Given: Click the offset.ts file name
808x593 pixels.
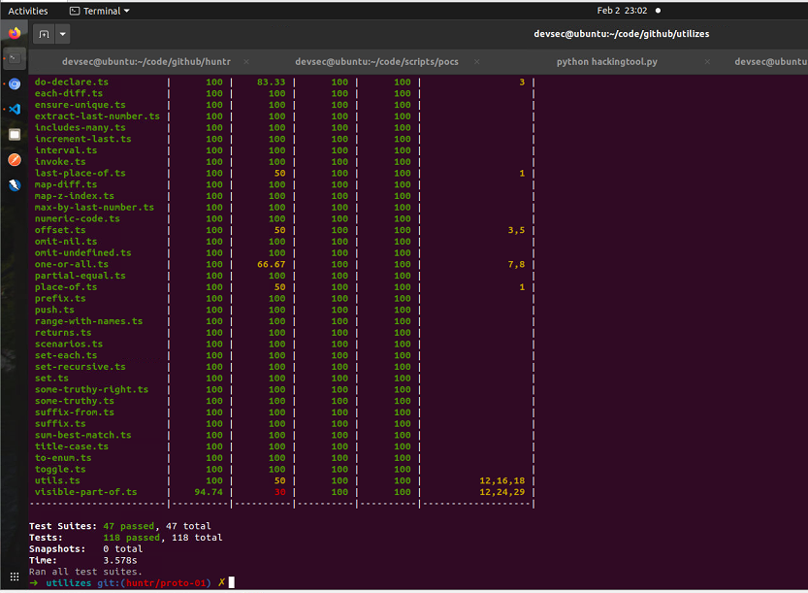Looking at the screenshot, I should (60, 230).
